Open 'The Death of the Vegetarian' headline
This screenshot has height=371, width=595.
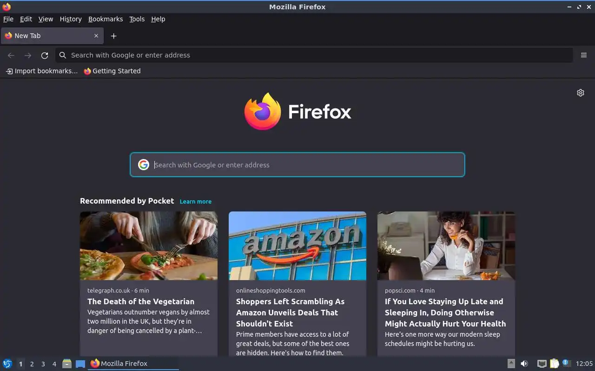[x=141, y=301]
